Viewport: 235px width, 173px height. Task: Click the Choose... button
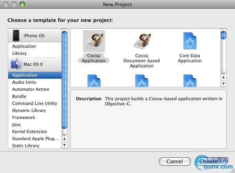(211, 162)
